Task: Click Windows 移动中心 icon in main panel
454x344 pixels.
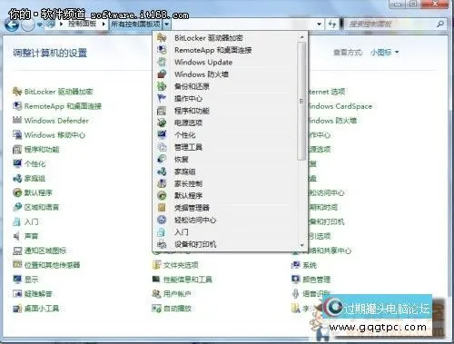Action: point(17,134)
